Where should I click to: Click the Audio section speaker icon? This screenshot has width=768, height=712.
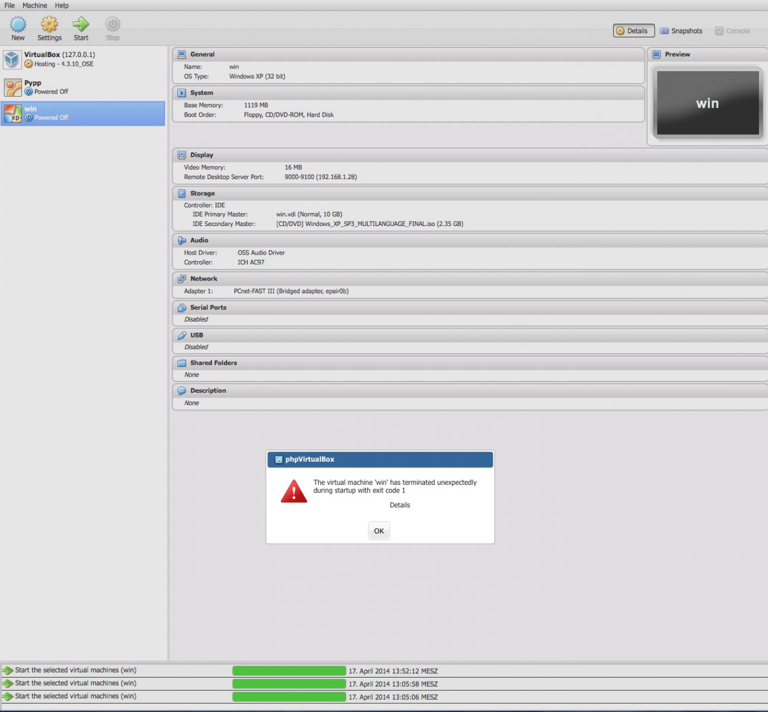(182, 240)
